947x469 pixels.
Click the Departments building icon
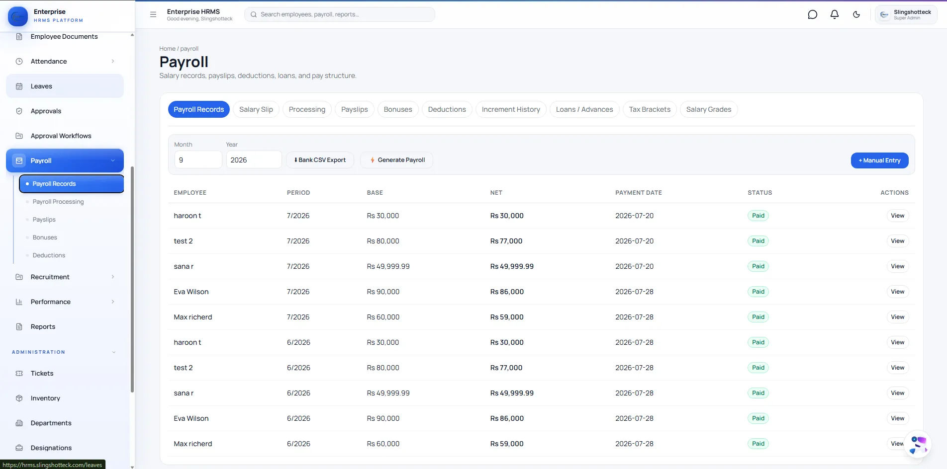pyautogui.click(x=19, y=423)
